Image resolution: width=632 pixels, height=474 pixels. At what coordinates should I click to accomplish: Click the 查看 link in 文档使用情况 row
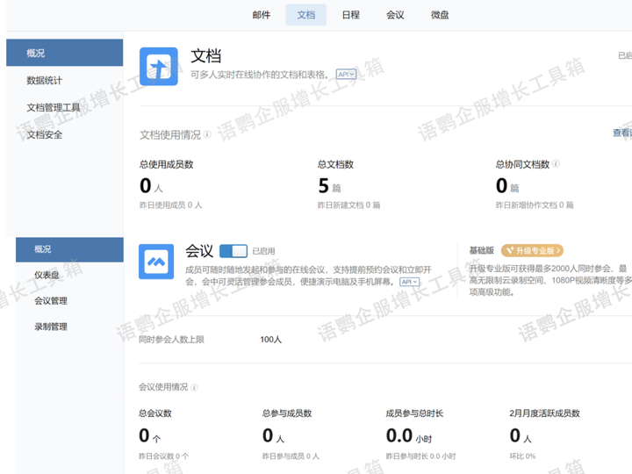[x=621, y=133]
